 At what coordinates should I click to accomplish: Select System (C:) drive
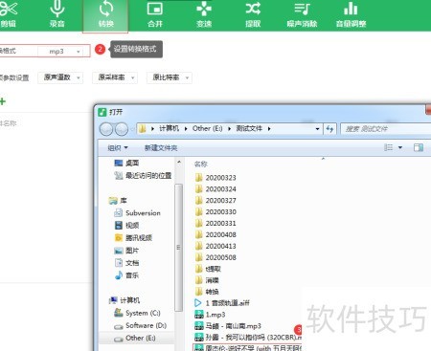137,313
